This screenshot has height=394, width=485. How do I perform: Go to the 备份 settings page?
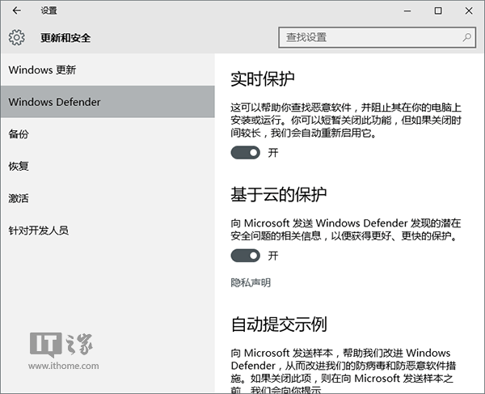(x=19, y=134)
